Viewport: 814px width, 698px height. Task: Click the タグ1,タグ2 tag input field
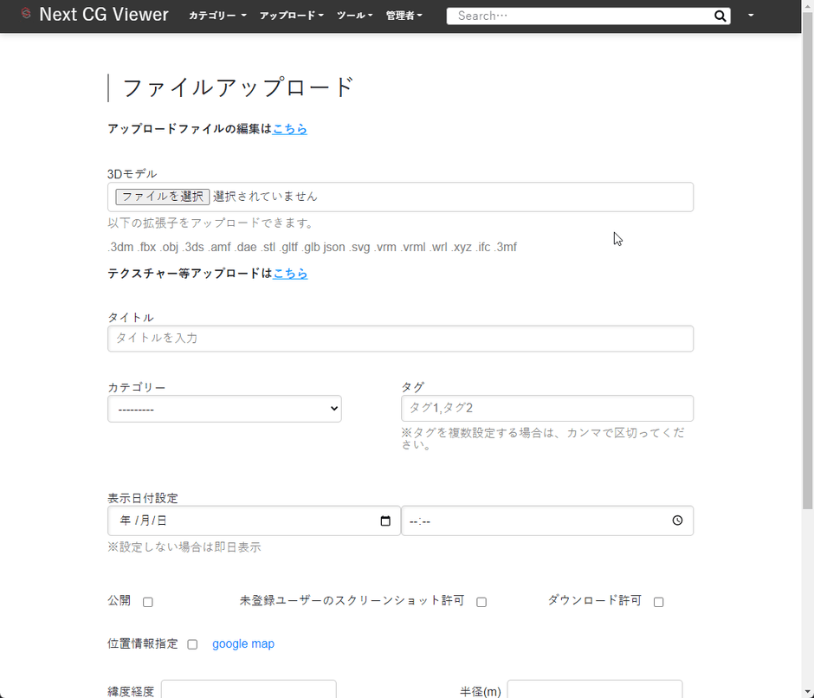tap(547, 408)
